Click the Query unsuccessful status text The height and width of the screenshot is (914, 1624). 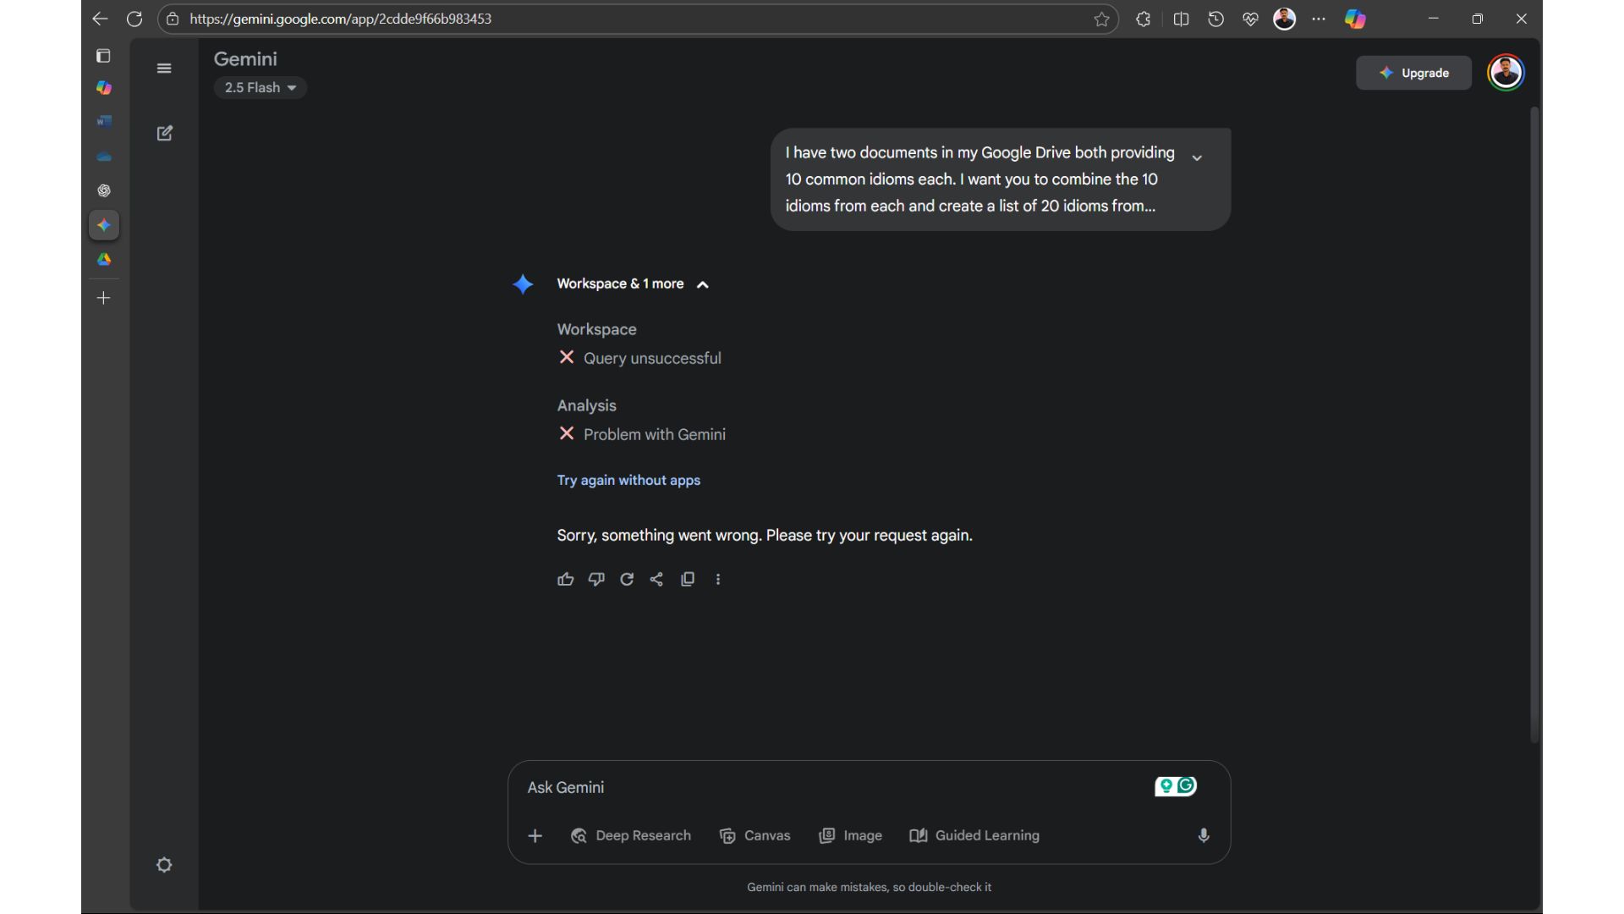click(652, 358)
